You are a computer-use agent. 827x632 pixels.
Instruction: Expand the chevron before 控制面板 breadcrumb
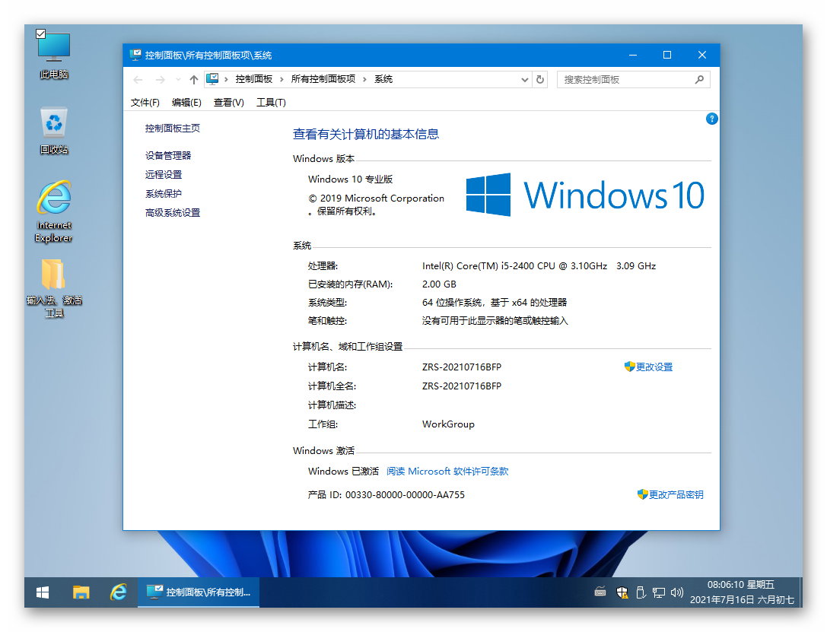[226, 79]
